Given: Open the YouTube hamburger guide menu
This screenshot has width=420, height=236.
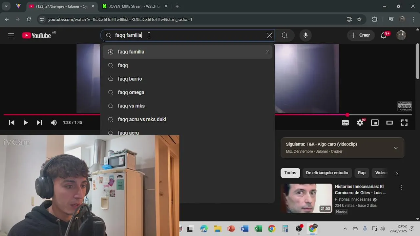Looking at the screenshot, I should pyautogui.click(x=11, y=35).
